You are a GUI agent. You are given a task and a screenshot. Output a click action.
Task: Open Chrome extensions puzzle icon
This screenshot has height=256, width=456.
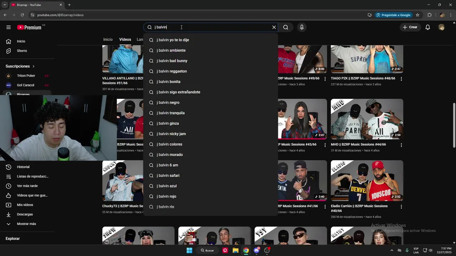430,15
